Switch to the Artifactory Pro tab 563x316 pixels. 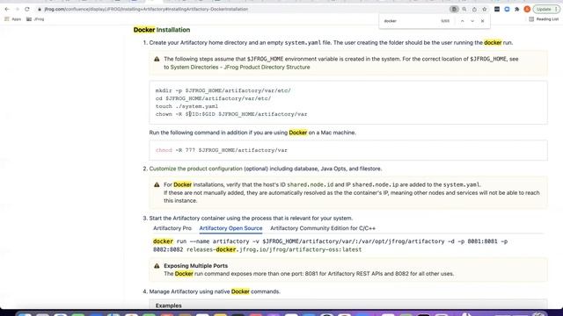coord(172,228)
